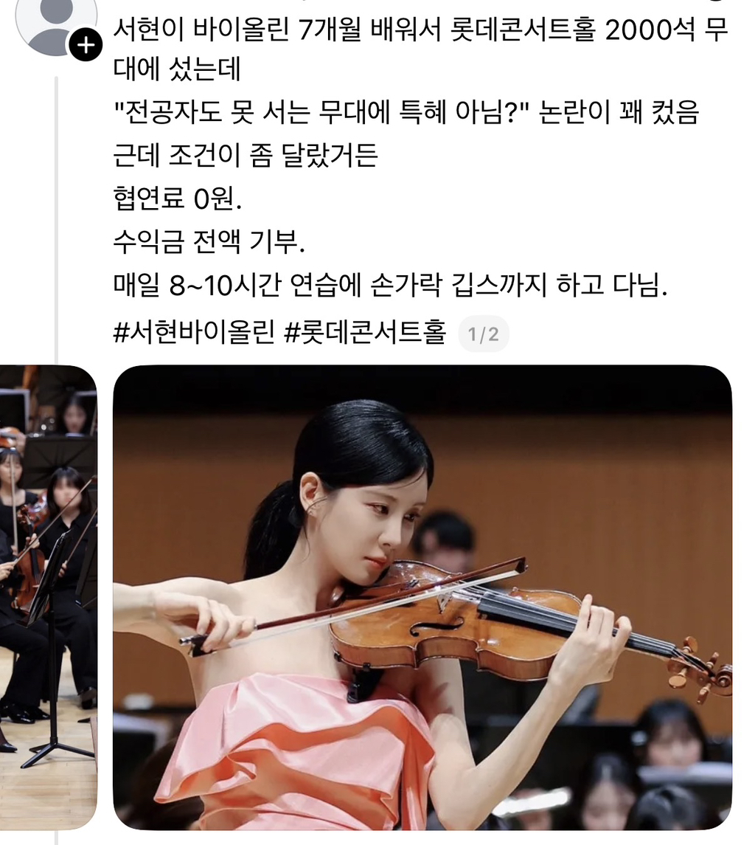Tap the 1/2 thread counter pill
This screenshot has width=755, height=845.
483,334
